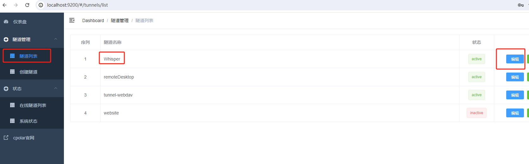Click edit button for remoteDesktop tunnel
The image size is (529, 164).
click(x=515, y=77)
